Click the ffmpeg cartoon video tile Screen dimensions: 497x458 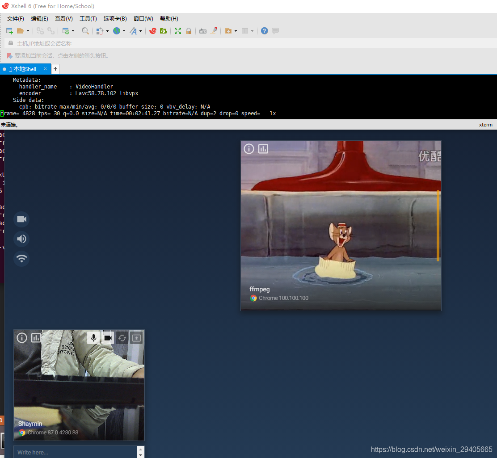[341, 225]
